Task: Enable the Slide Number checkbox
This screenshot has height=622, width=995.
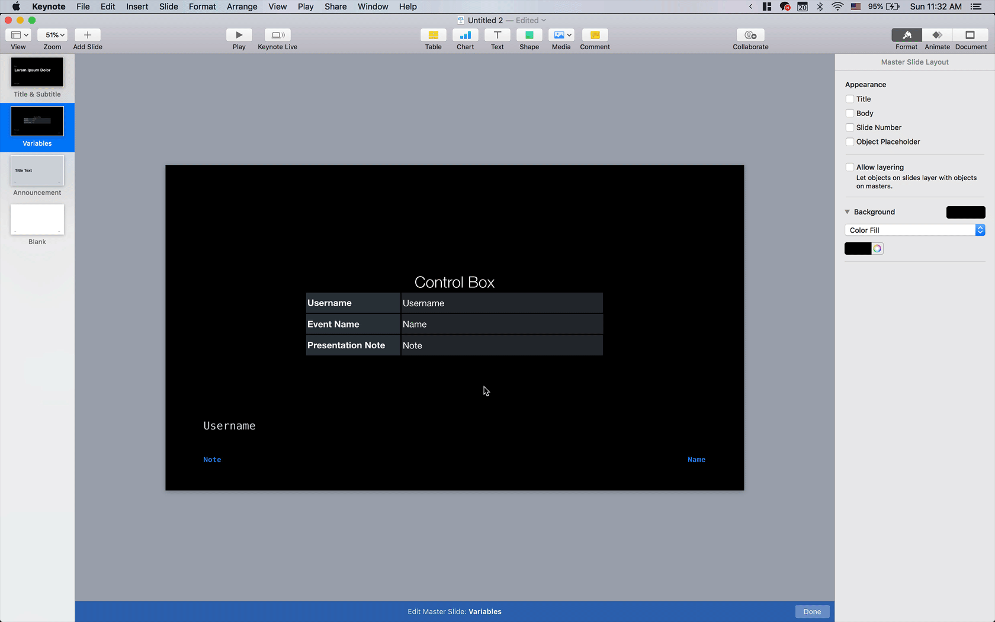Action: tap(850, 127)
